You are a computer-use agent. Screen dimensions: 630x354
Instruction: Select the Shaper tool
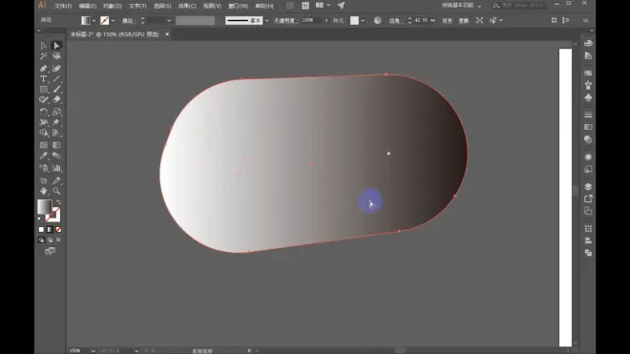coord(43,99)
